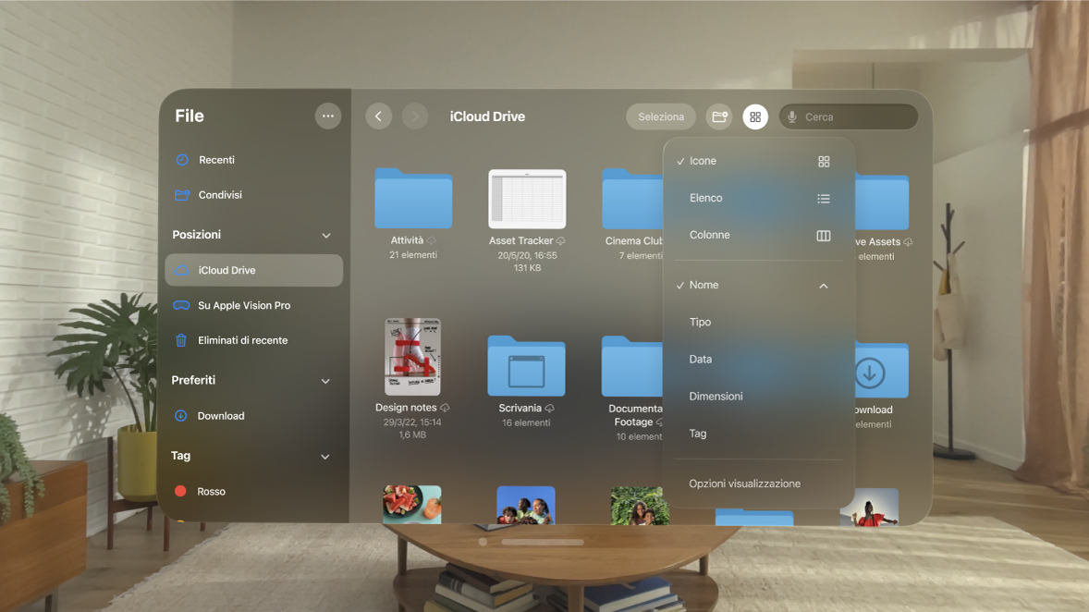The height and width of the screenshot is (612, 1089).
Task: Open Recenti in sidebar
Action: (253, 160)
